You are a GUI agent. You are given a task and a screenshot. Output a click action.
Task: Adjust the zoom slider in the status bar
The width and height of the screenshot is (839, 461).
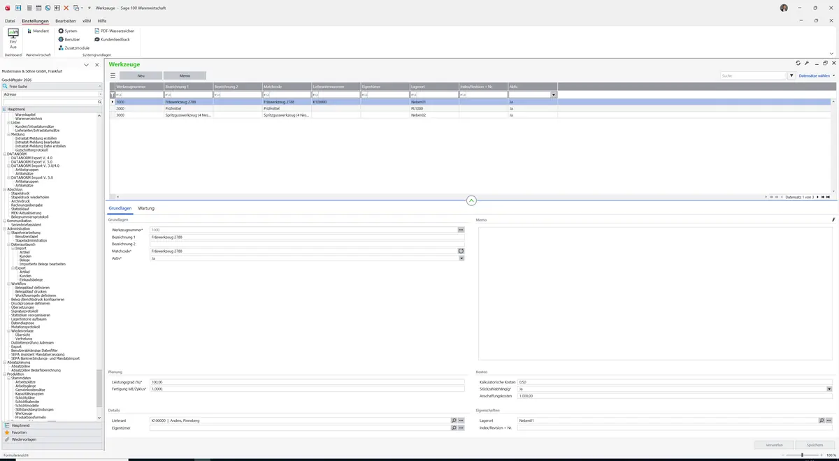click(802, 455)
